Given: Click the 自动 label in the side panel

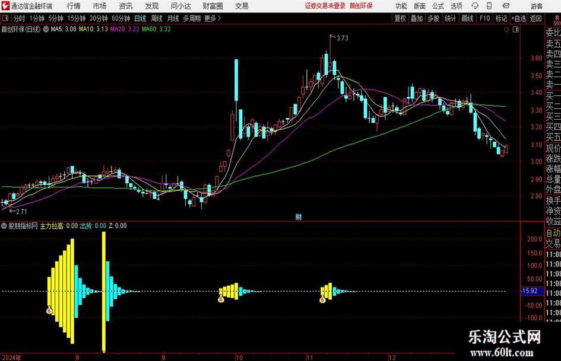Looking at the screenshot, I should tap(553, 234).
